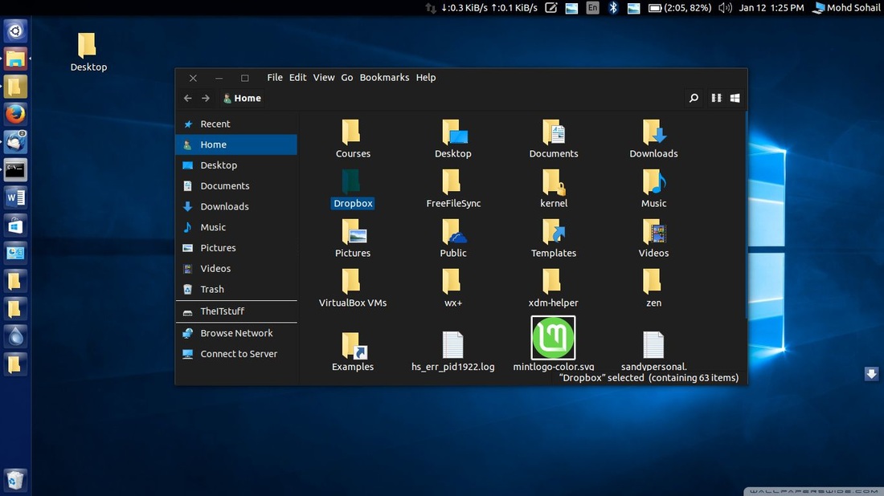Toggle the En keyboard layout indicator
Viewport: 884px width, 496px height.
pyautogui.click(x=592, y=7)
